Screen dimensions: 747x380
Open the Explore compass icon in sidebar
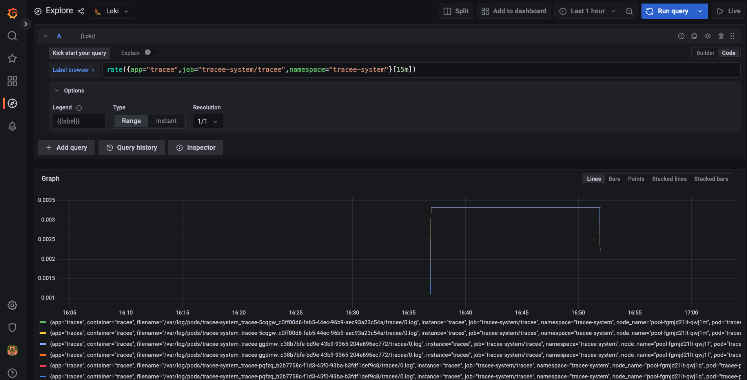(x=12, y=103)
